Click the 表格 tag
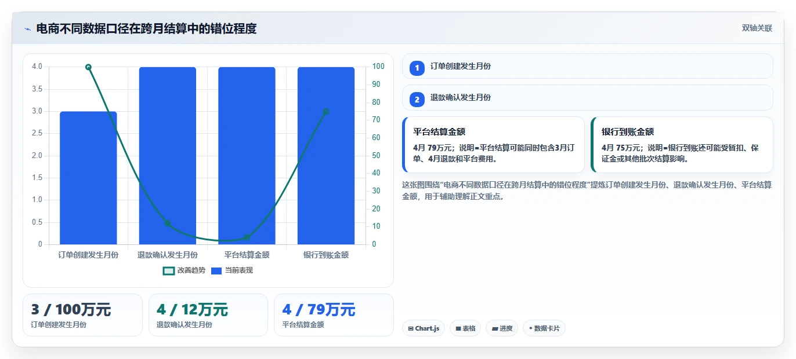 (465, 328)
